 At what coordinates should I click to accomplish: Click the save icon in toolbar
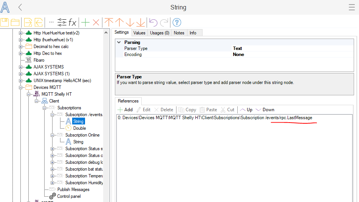[5, 22]
